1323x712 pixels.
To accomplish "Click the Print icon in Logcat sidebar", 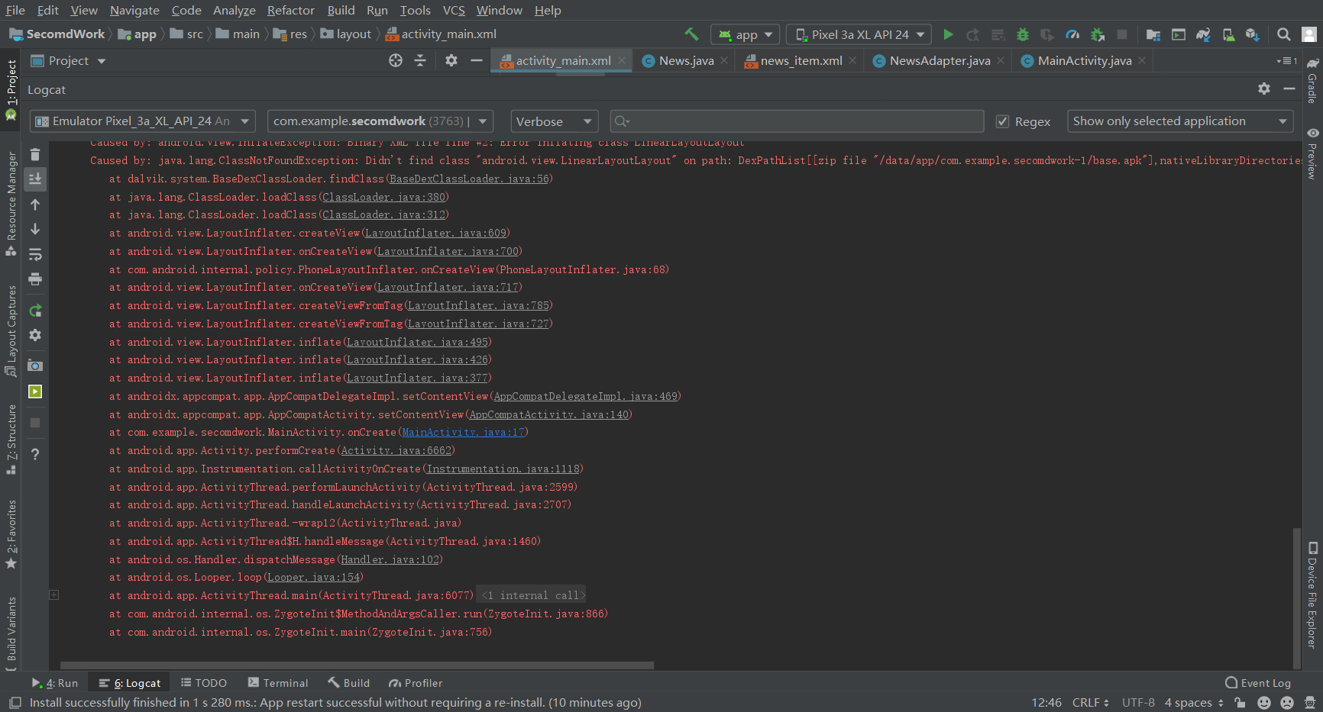I will point(35,279).
